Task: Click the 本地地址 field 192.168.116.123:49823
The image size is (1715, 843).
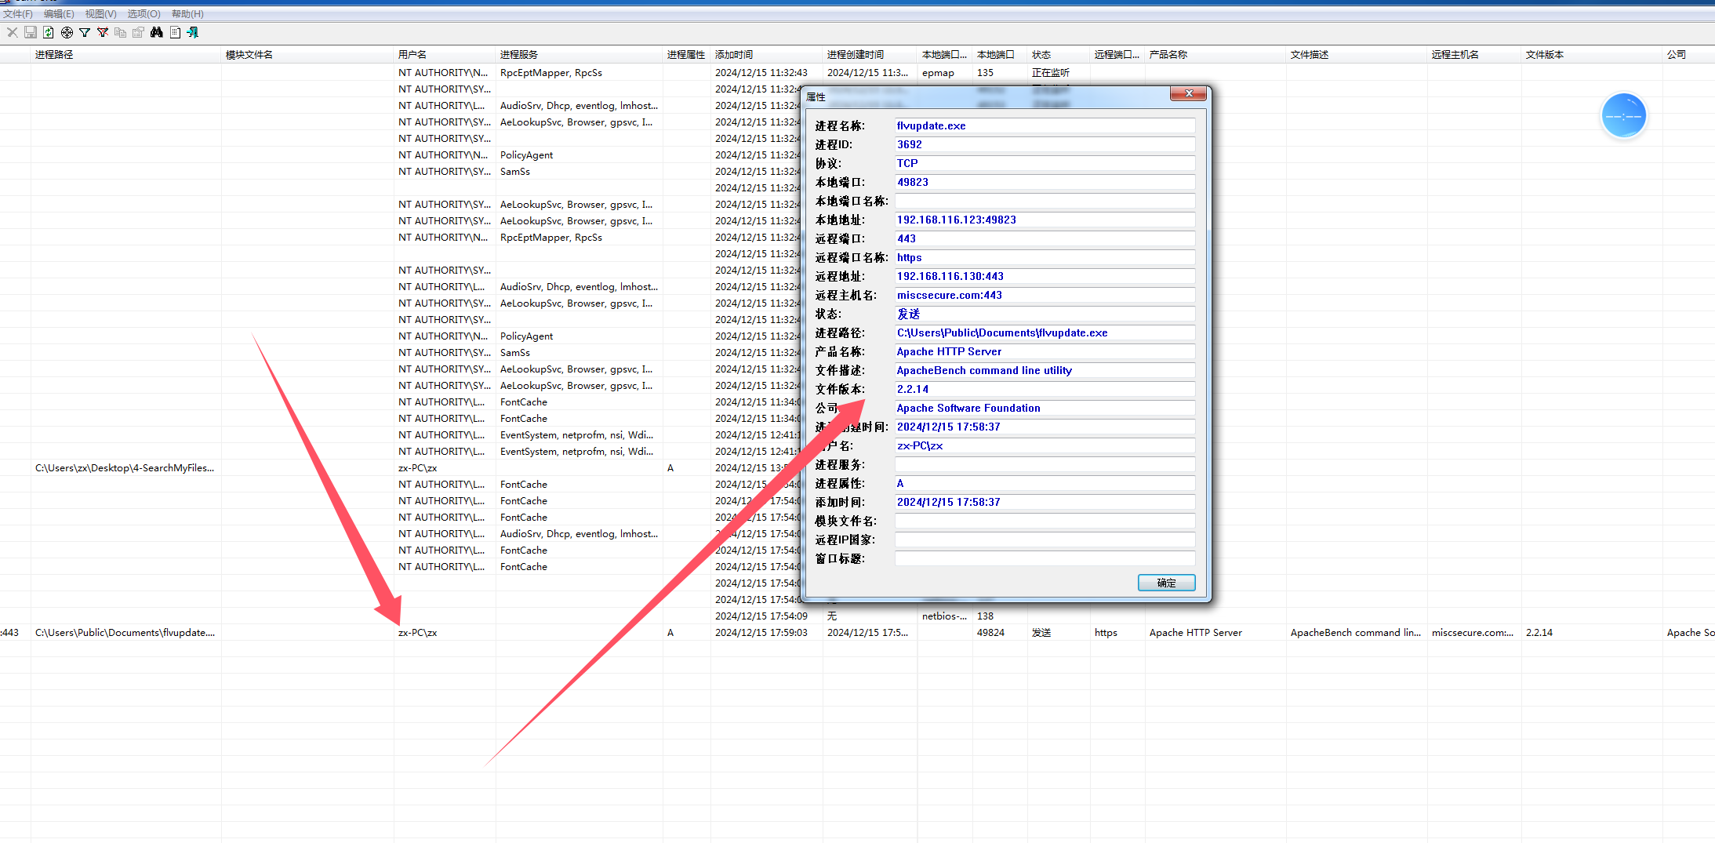Action: (x=1045, y=220)
